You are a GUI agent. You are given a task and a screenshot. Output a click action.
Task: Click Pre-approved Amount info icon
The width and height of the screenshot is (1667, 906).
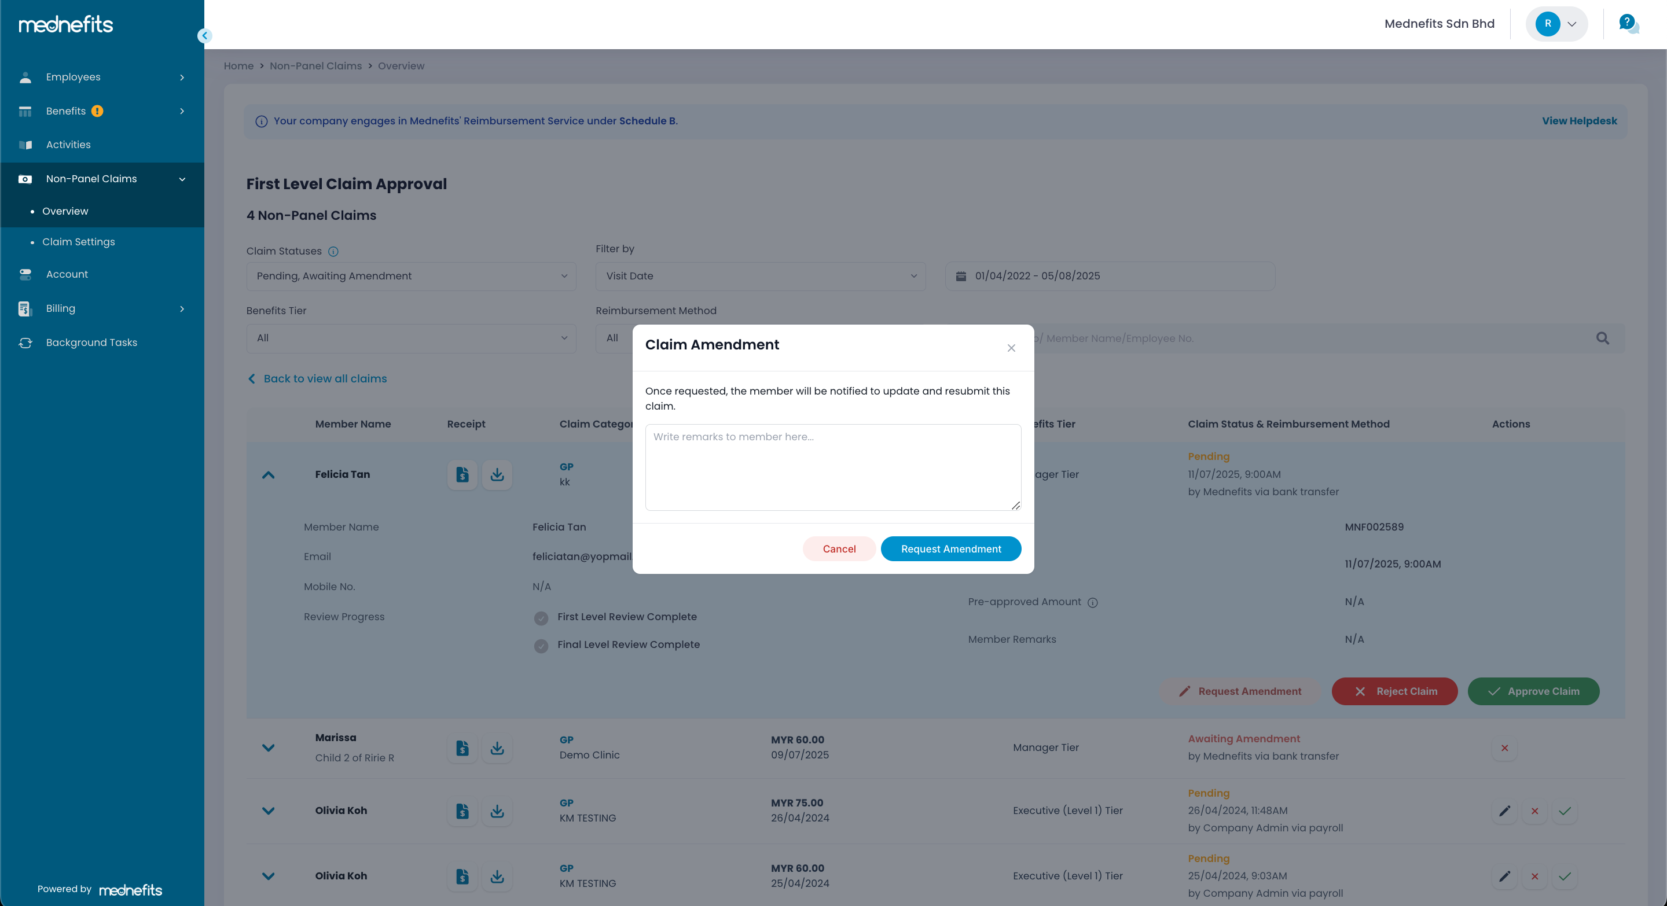pos(1092,603)
